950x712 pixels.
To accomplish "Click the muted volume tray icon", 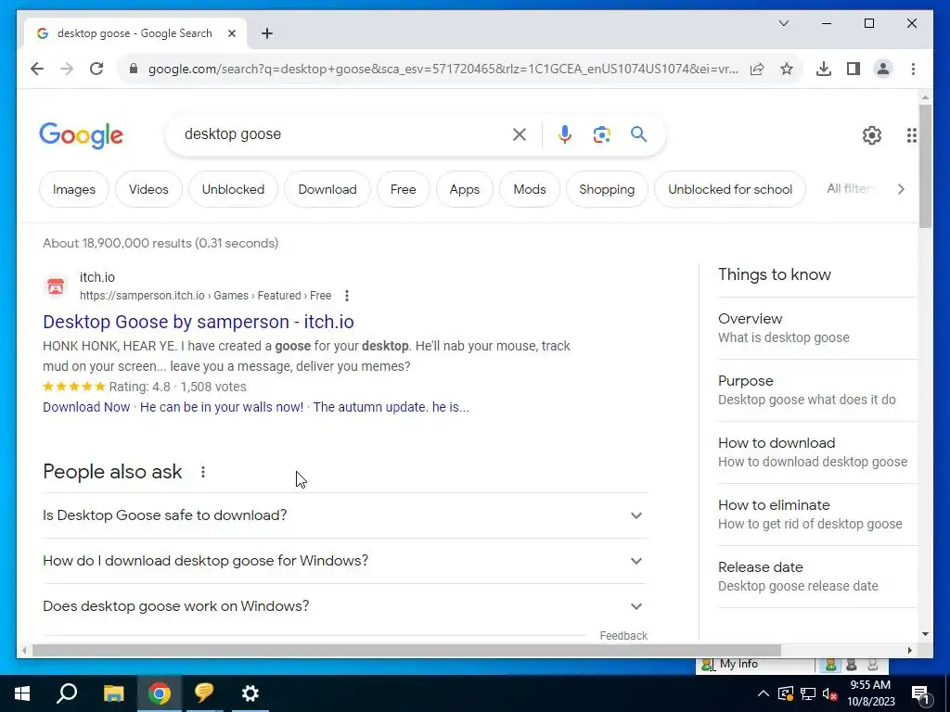I will pyautogui.click(x=830, y=693).
